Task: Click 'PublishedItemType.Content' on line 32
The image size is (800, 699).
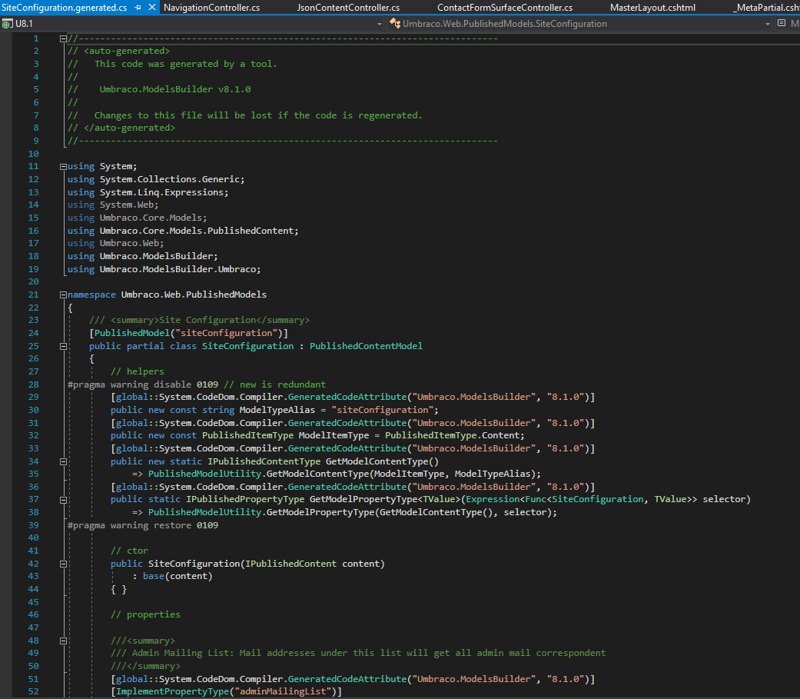Action: pos(452,435)
